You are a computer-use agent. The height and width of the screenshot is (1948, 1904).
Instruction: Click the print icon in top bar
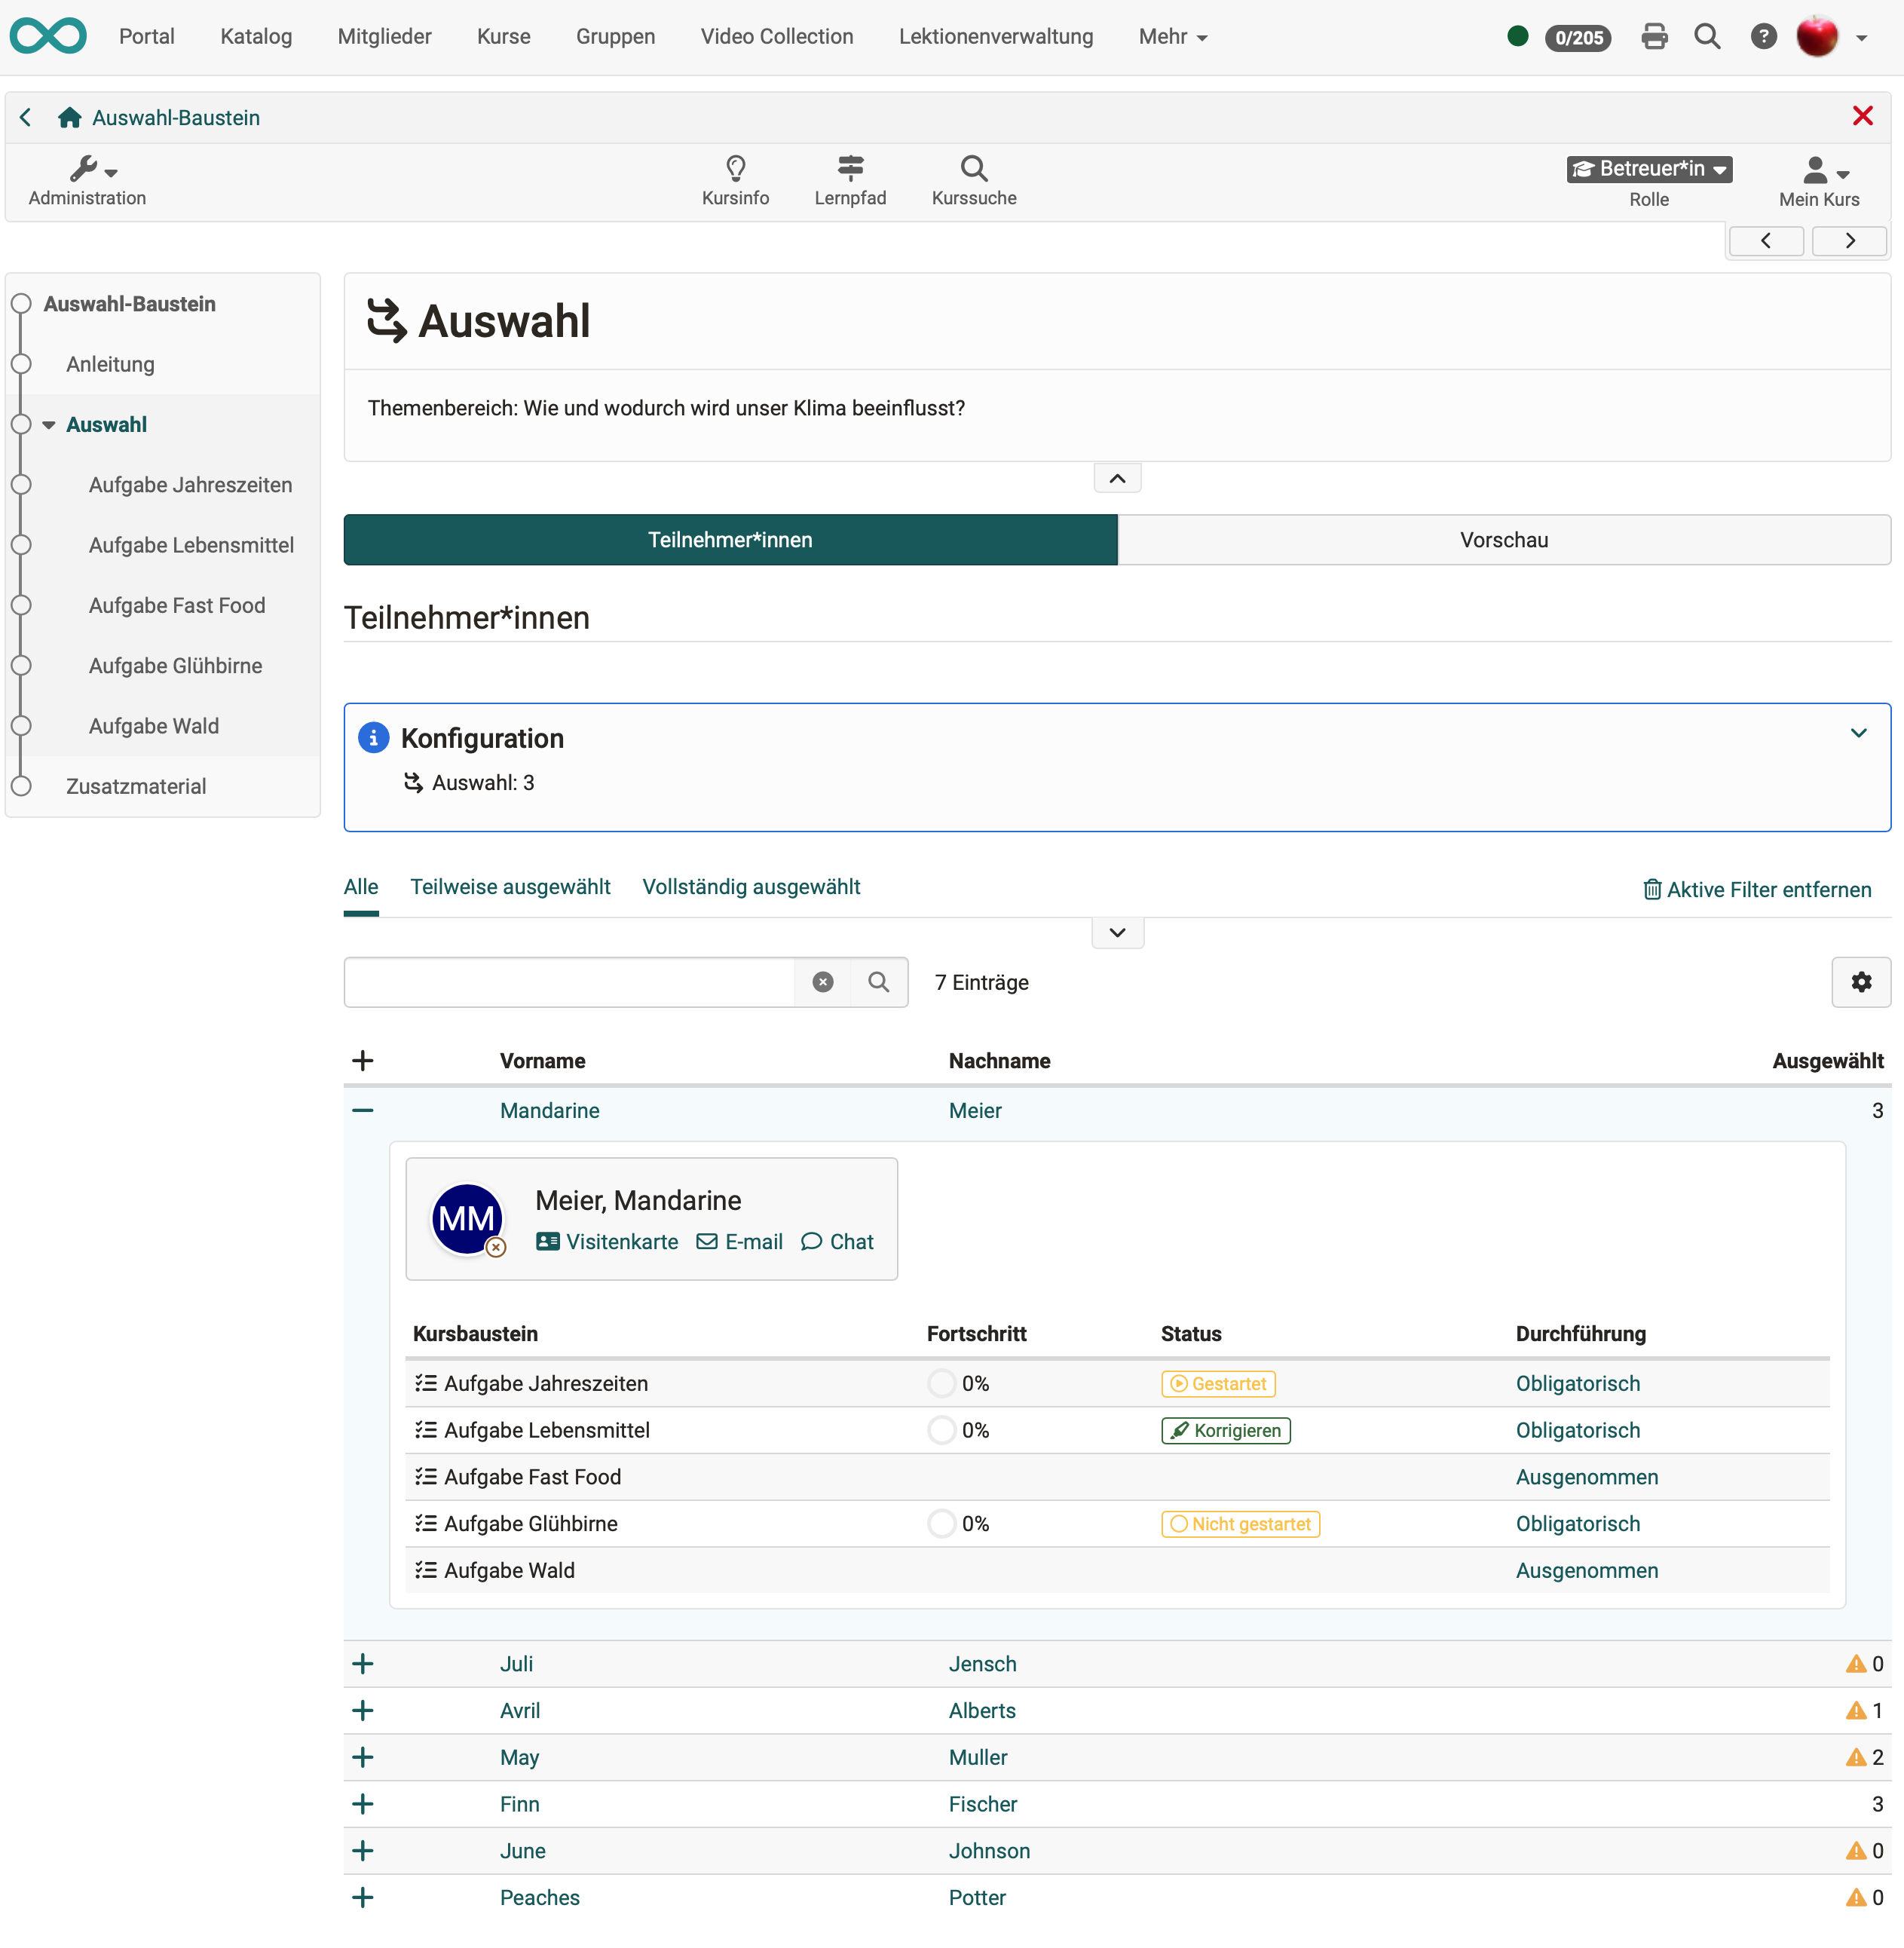point(1654,37)
